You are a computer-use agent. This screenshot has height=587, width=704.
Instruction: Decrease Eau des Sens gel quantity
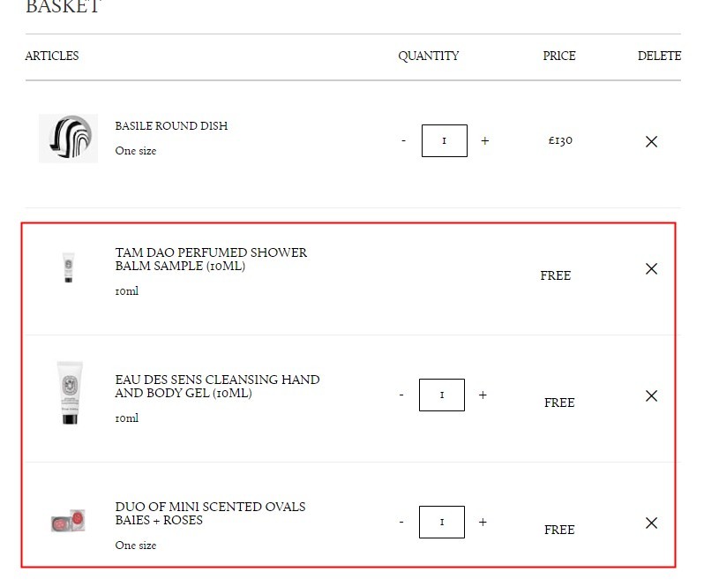401,395
